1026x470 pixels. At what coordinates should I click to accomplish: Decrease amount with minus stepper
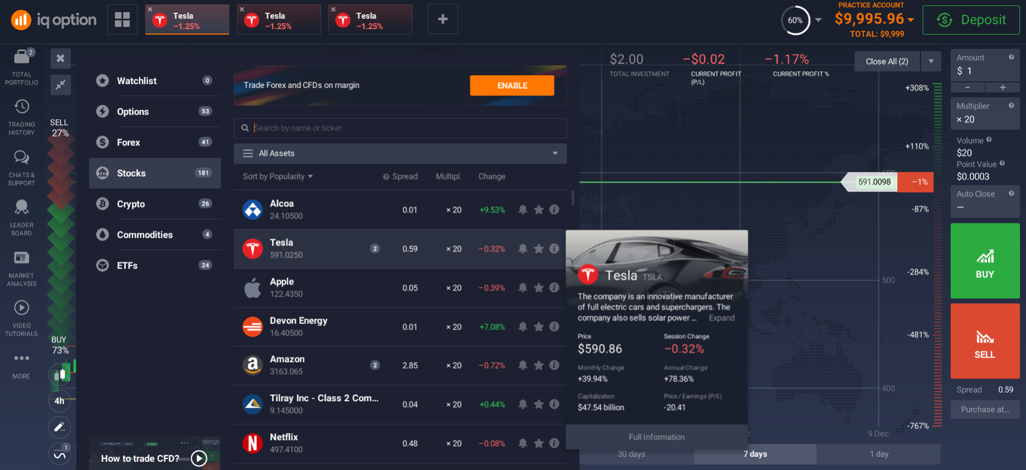point(968,87)
